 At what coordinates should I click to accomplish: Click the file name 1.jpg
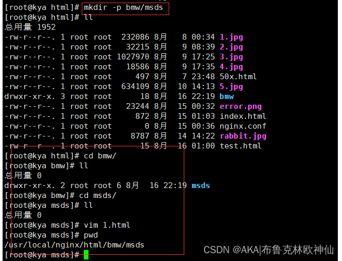[x=231, y=38]
